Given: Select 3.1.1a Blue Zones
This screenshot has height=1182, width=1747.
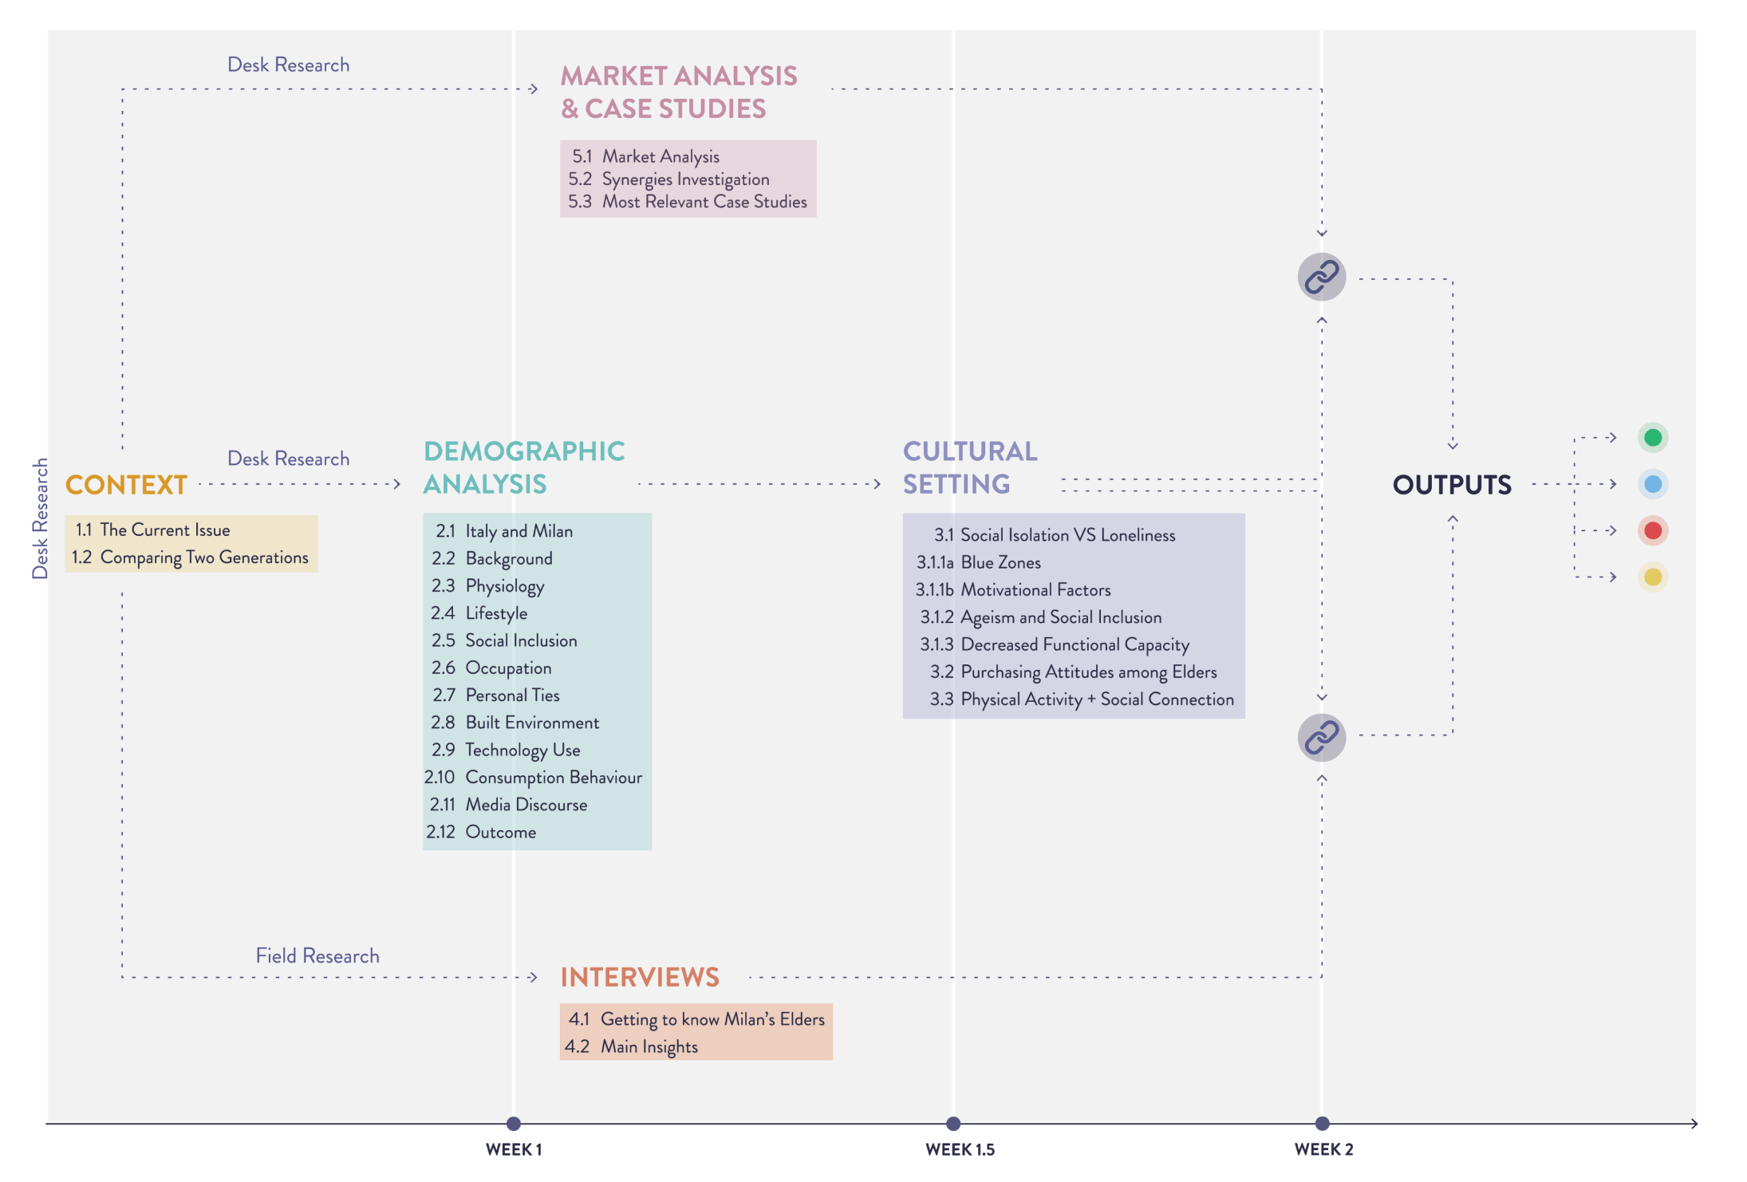Looking at the screenshot, I should pyautogui.click(x=978, y=562).
